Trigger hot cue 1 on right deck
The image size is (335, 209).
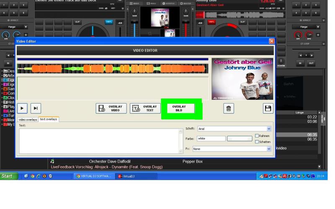[296, 5]
